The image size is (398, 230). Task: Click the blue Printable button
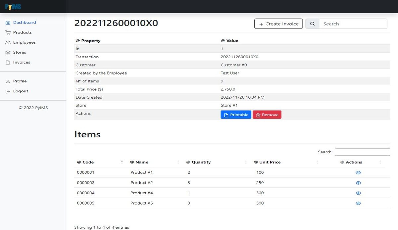[236, 115]
